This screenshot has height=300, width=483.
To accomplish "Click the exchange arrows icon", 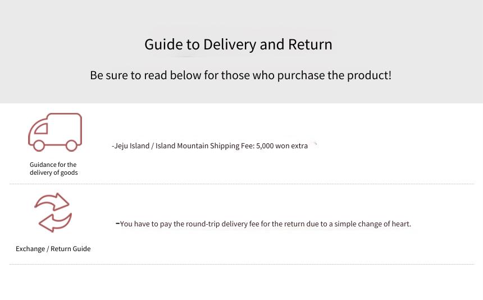I will (53, 212).
